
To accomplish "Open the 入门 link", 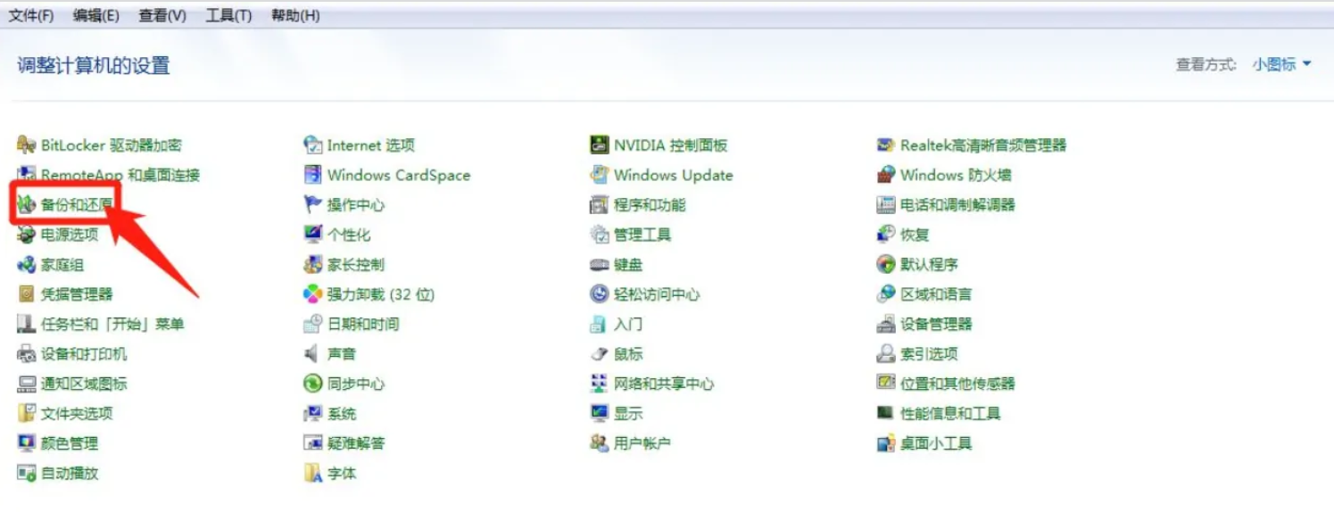I will pos(628,324).
